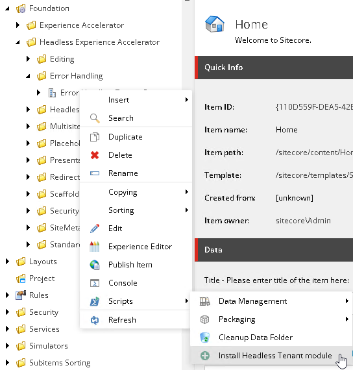Click the Rules folder icon
The height and width of the screenshot is (370, 353).
21,295
